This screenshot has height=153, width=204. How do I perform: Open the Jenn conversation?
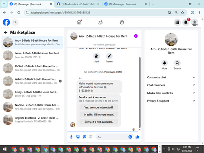[x=32, y=55]
